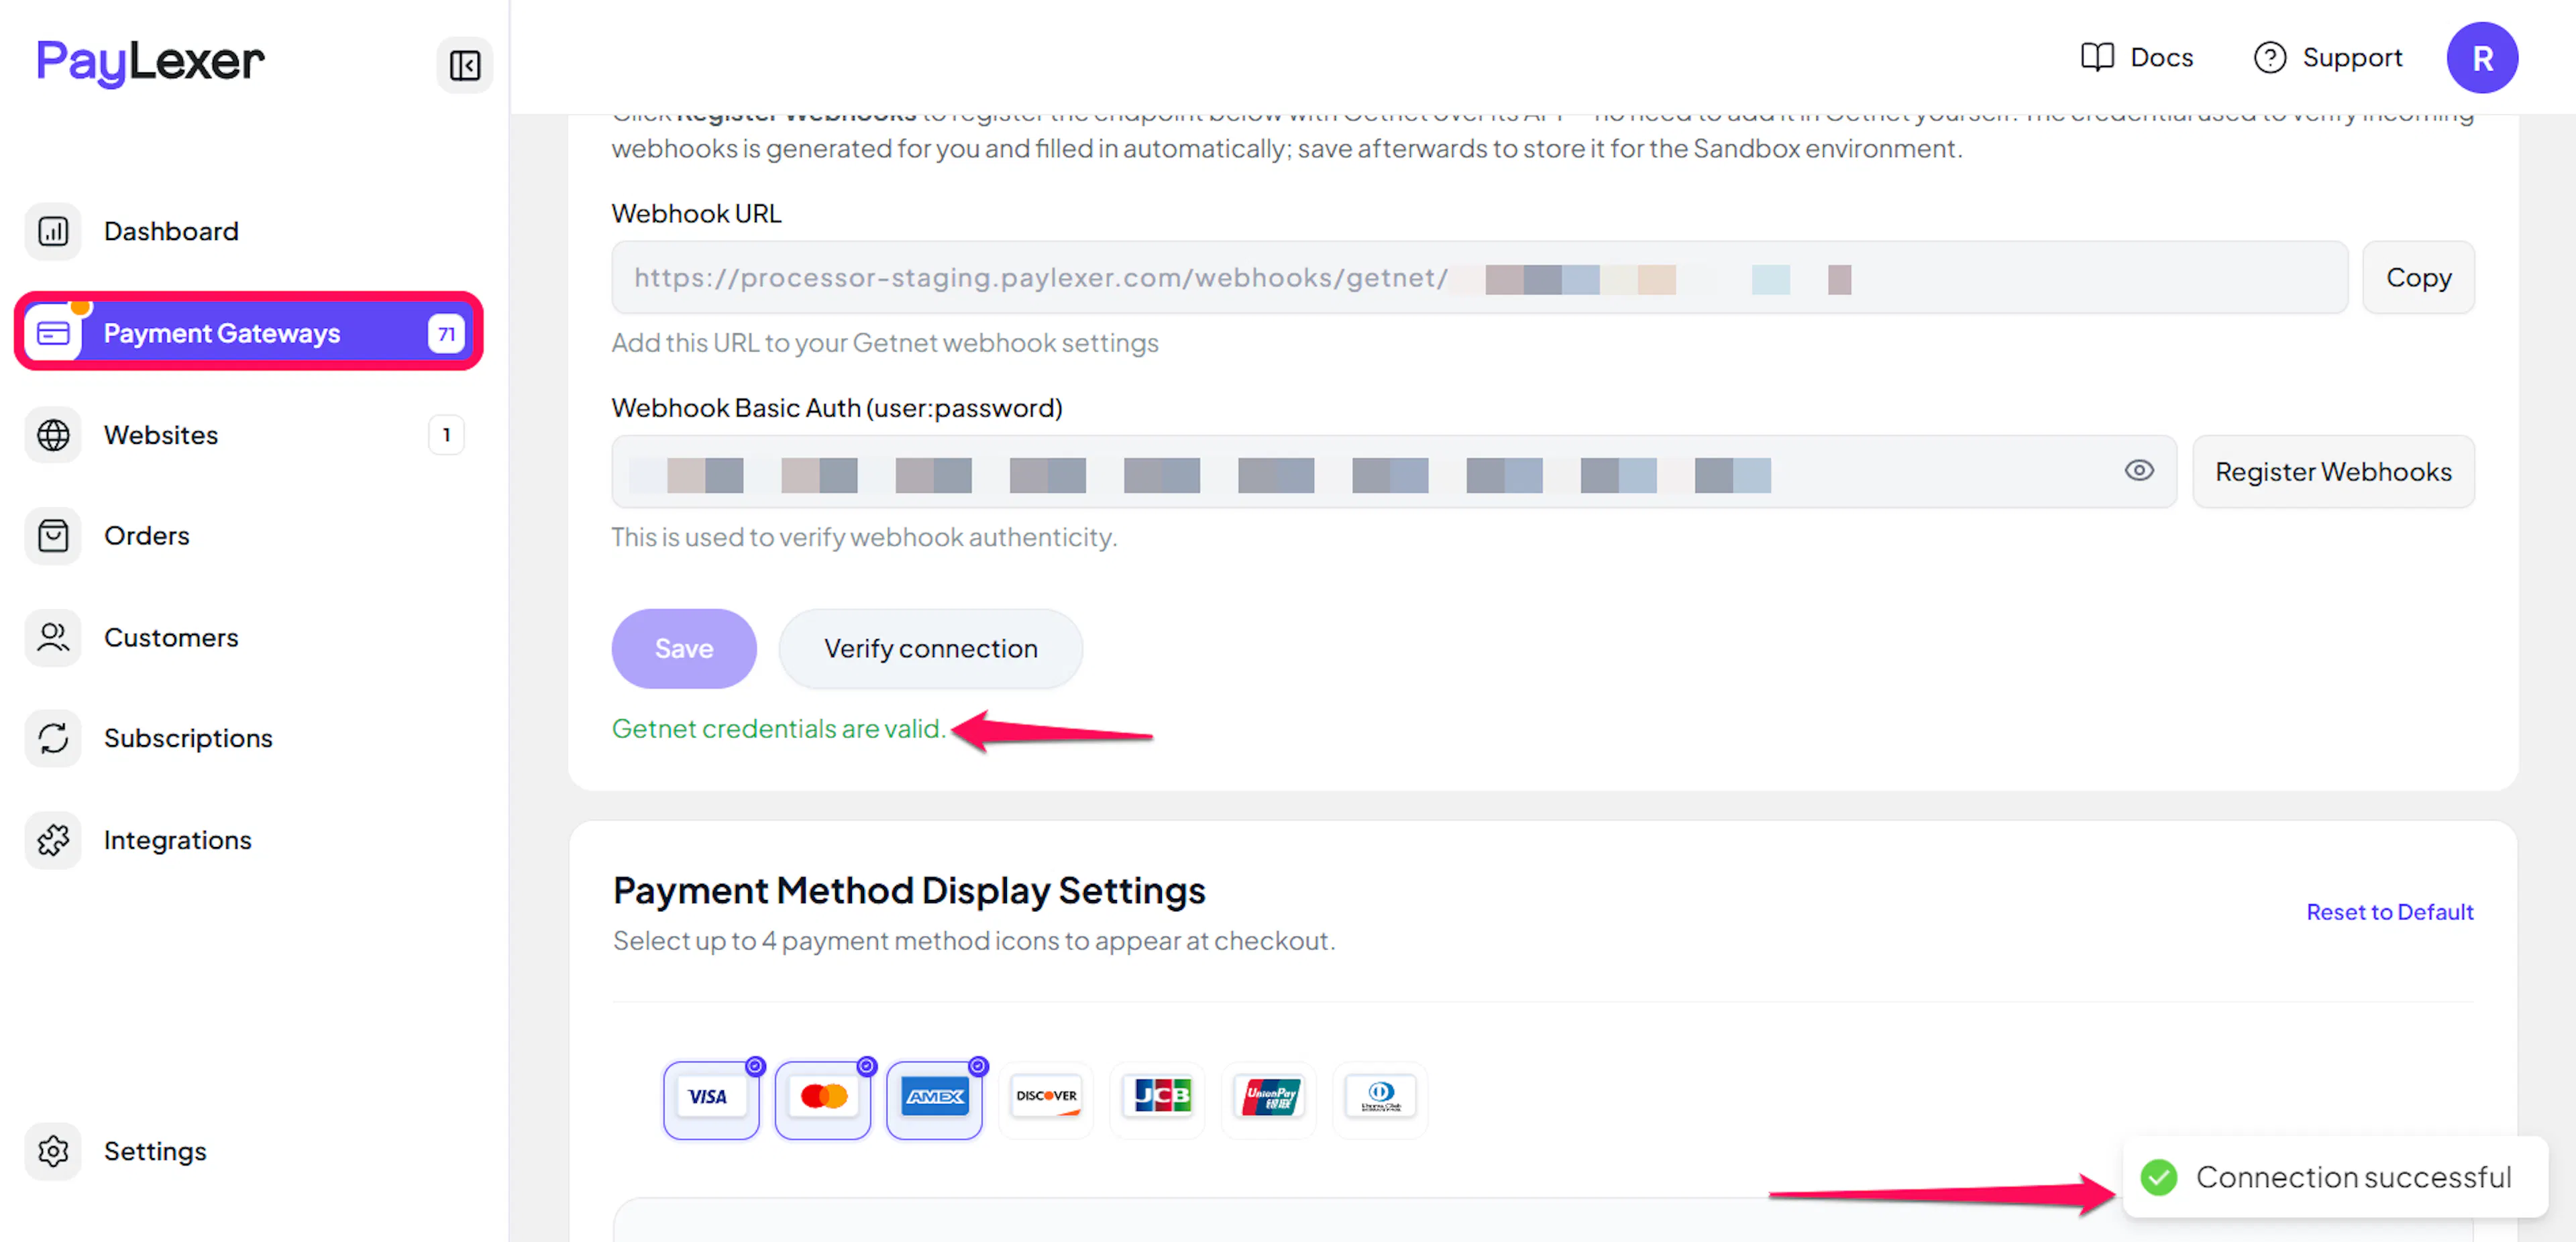Open Subscriptions
The height and width of the screenshot is (1242, 2576).
pyautogui.click(x=188, y=738)
